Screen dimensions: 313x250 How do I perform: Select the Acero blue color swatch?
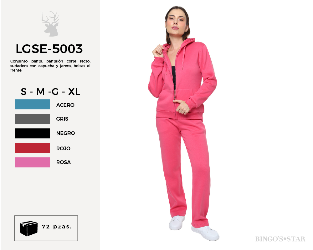pyautogui.click(x=33, y=104)
